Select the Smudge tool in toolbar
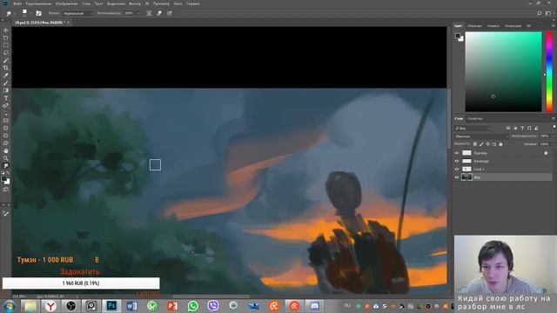The width and height of the screenshot is (557, 313). point(6,166)
